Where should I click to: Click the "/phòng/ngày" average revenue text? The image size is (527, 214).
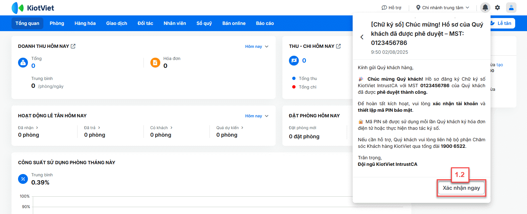tap(51, 87)
